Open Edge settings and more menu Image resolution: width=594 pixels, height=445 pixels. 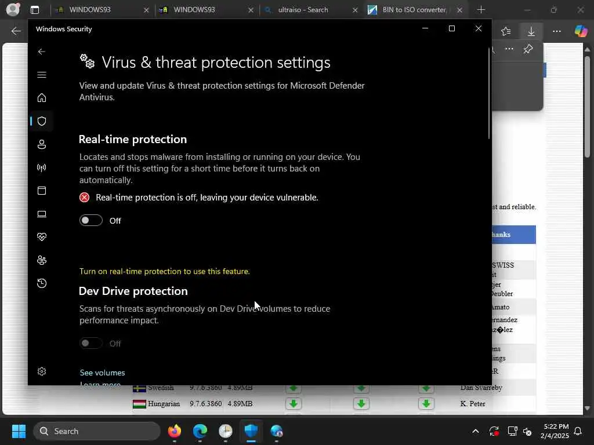click(556, 31)
